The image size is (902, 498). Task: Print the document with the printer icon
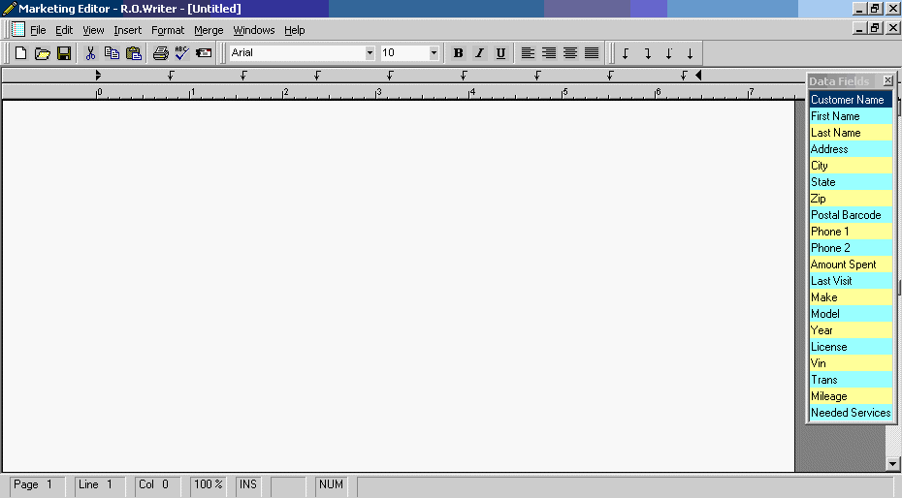(160, 53)
